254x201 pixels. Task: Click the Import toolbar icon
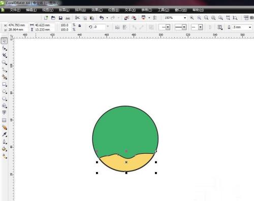click(x=126, y=18)
